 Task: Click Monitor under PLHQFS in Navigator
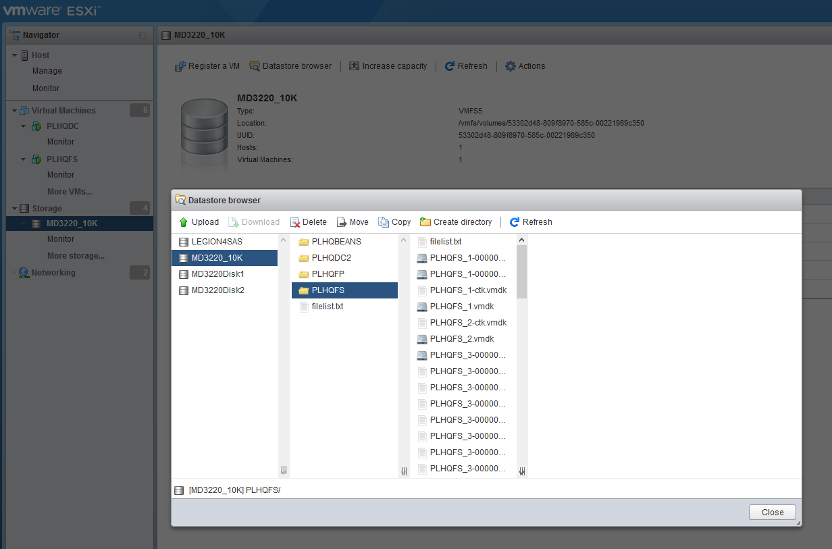(61, 175)
